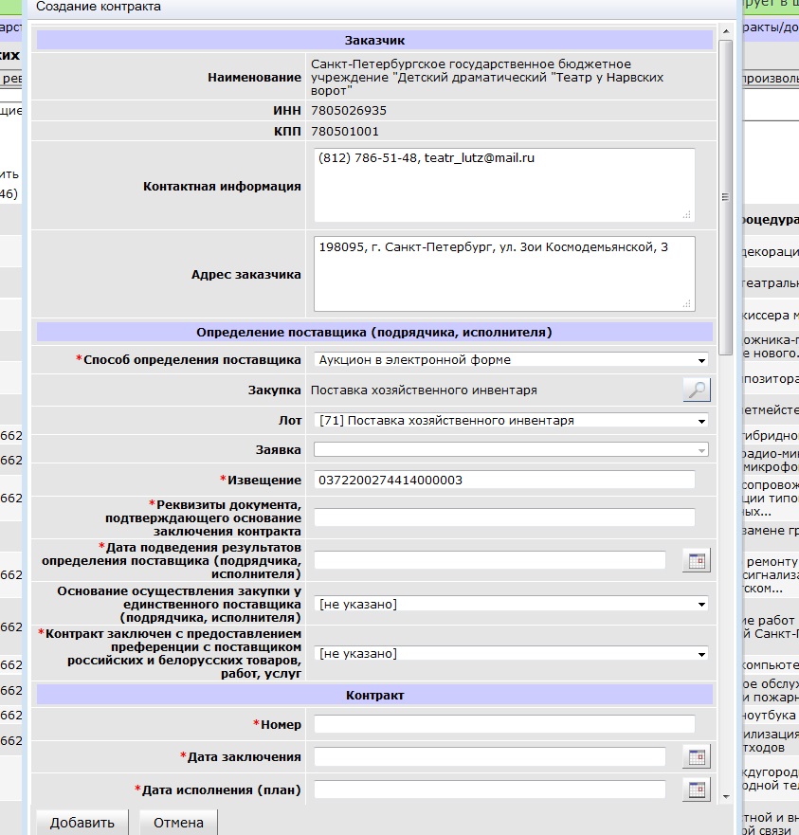Expand the преференции с поставщиком dropdown
799x835 pixels.
[511, 653]
